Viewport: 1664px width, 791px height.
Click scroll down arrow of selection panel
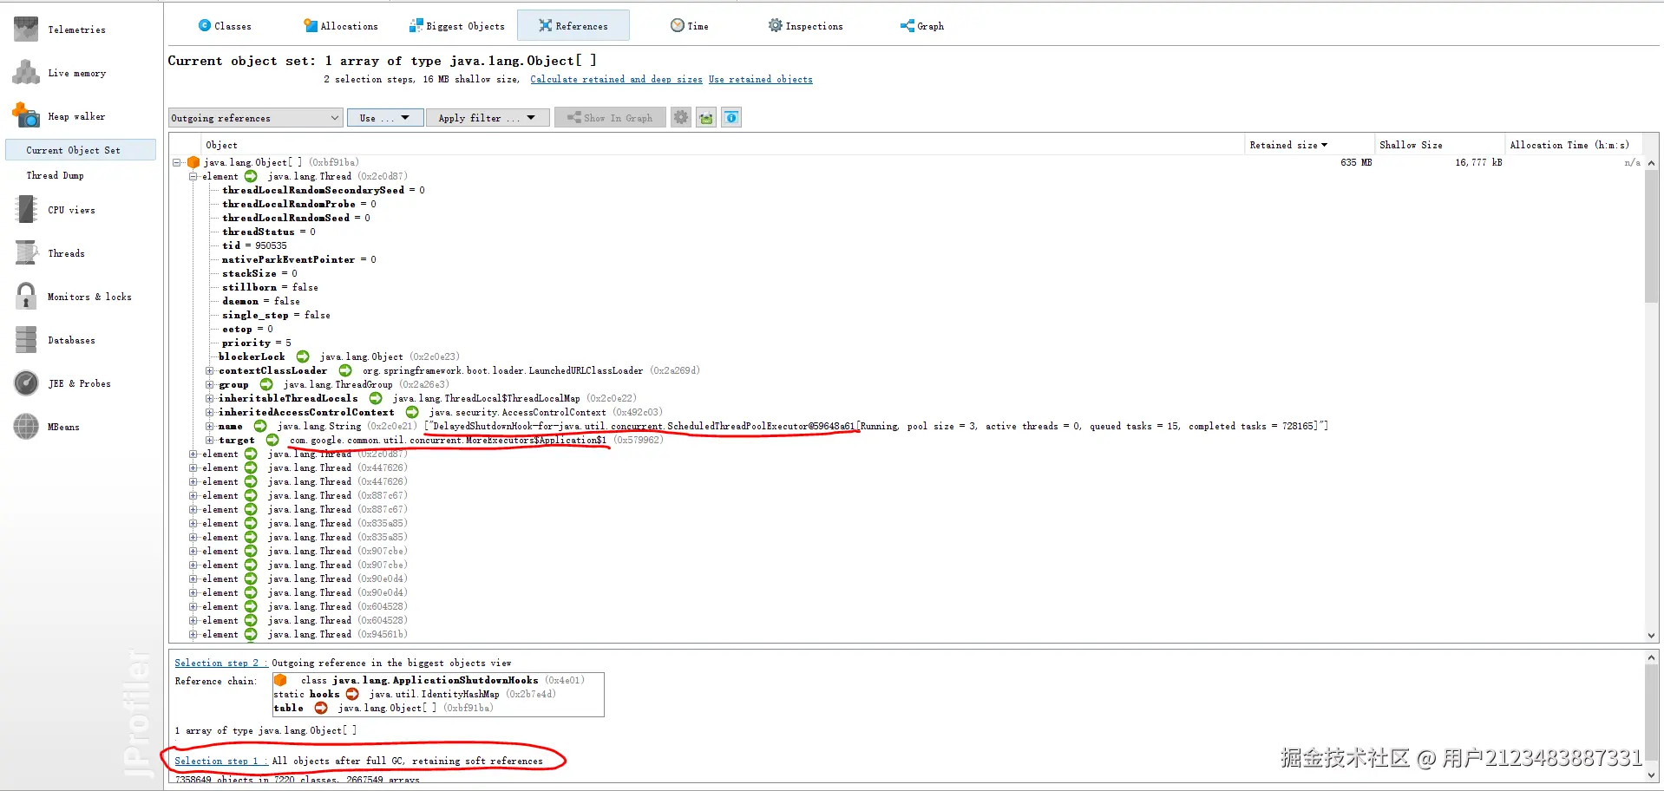pyautogui.click(x=1651, y=776)
